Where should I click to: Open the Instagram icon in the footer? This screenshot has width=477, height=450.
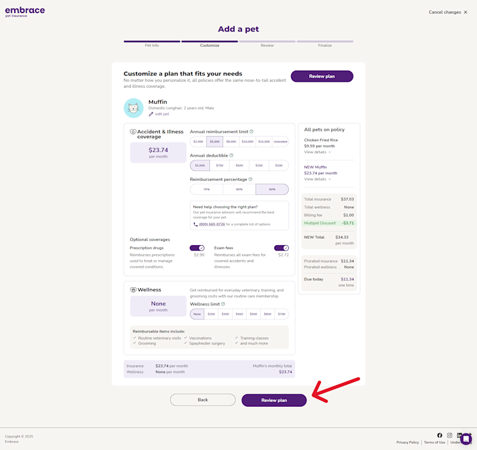(449, 435)
